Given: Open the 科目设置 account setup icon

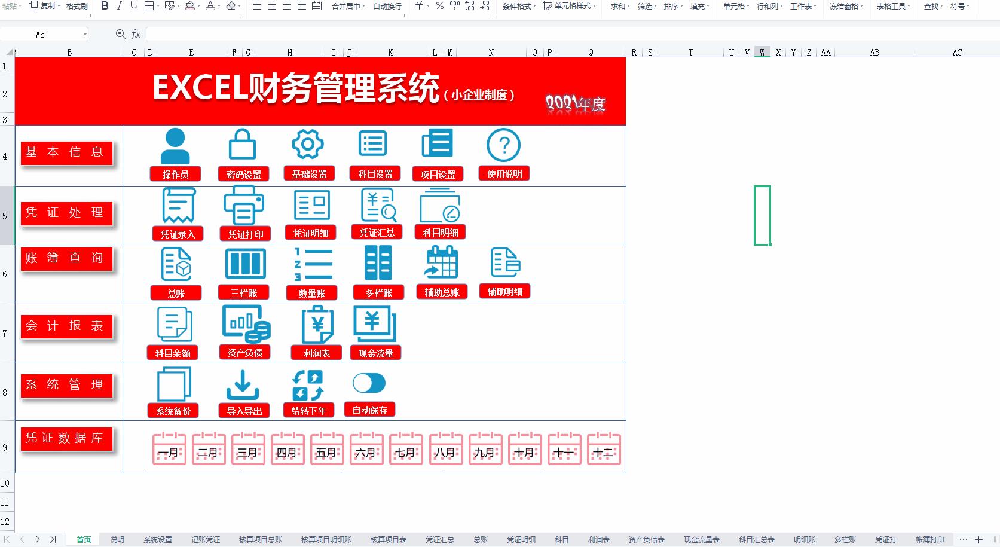Looking at the screenshot, I should pos(374,152).
